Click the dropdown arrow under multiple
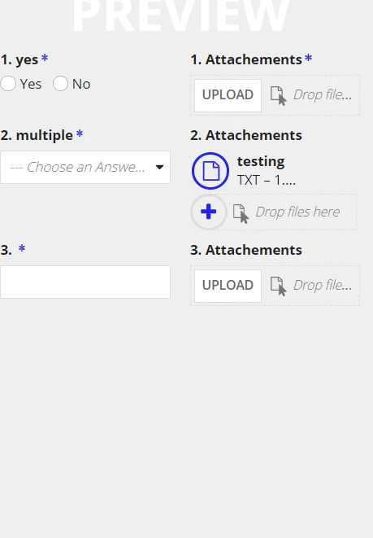373x538 pixels. (x=159, y=167)
